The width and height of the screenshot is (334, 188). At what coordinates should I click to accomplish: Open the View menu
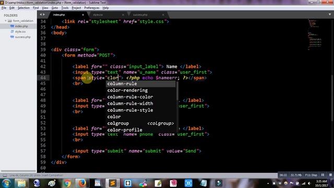pos(45,8)
